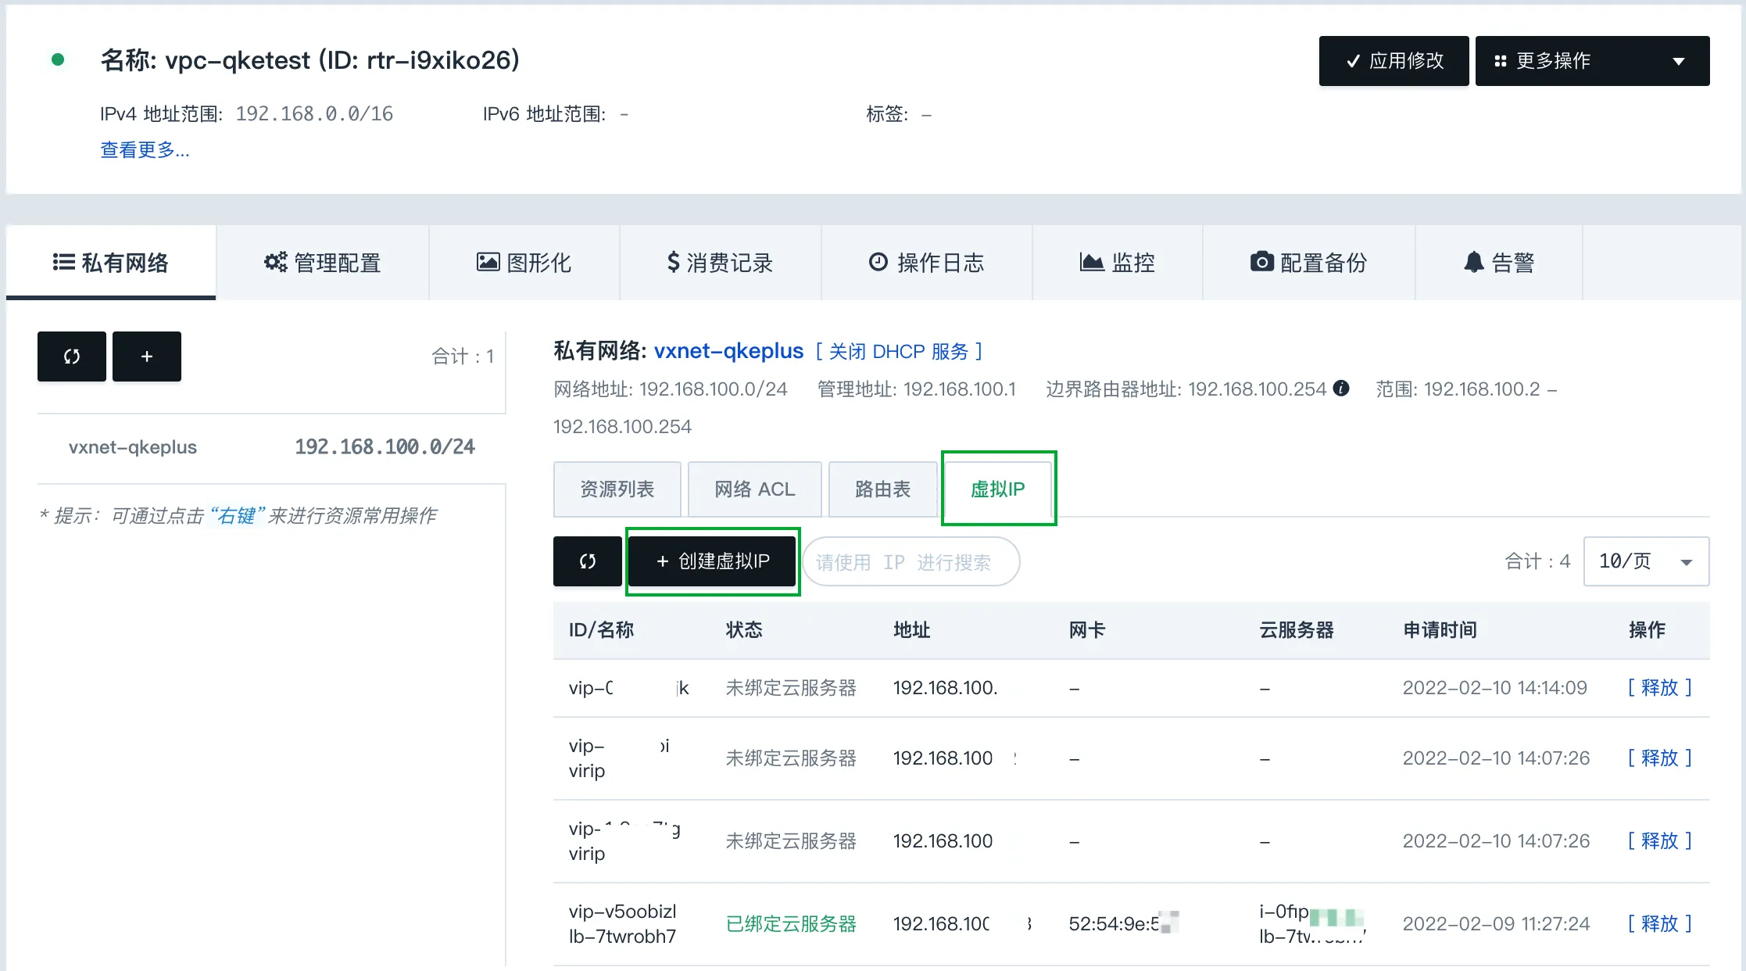1746x971 pixels.
Task: Click 地址 column header
Action: point(911,630)
